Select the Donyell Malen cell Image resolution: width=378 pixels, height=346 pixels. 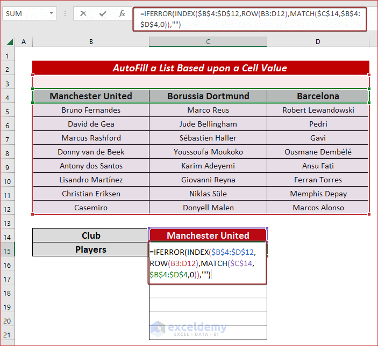click(x=208, y=208)
